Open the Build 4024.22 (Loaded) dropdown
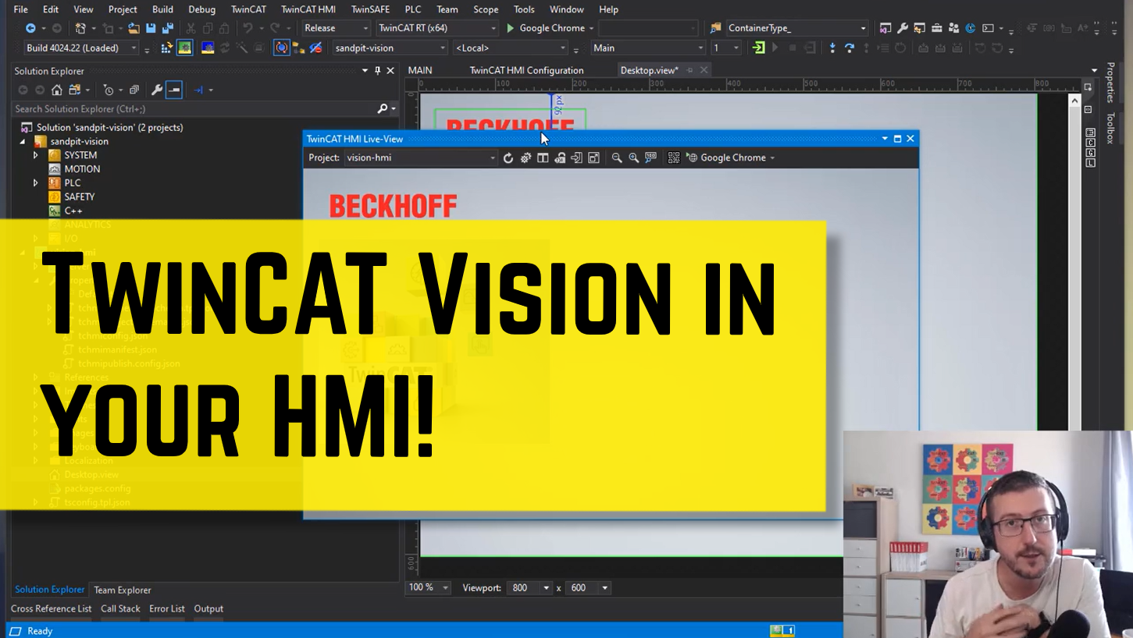1133x638 pixels. click(80, 48)
